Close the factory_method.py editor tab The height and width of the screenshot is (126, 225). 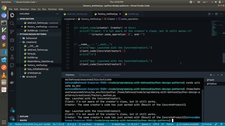120,14
